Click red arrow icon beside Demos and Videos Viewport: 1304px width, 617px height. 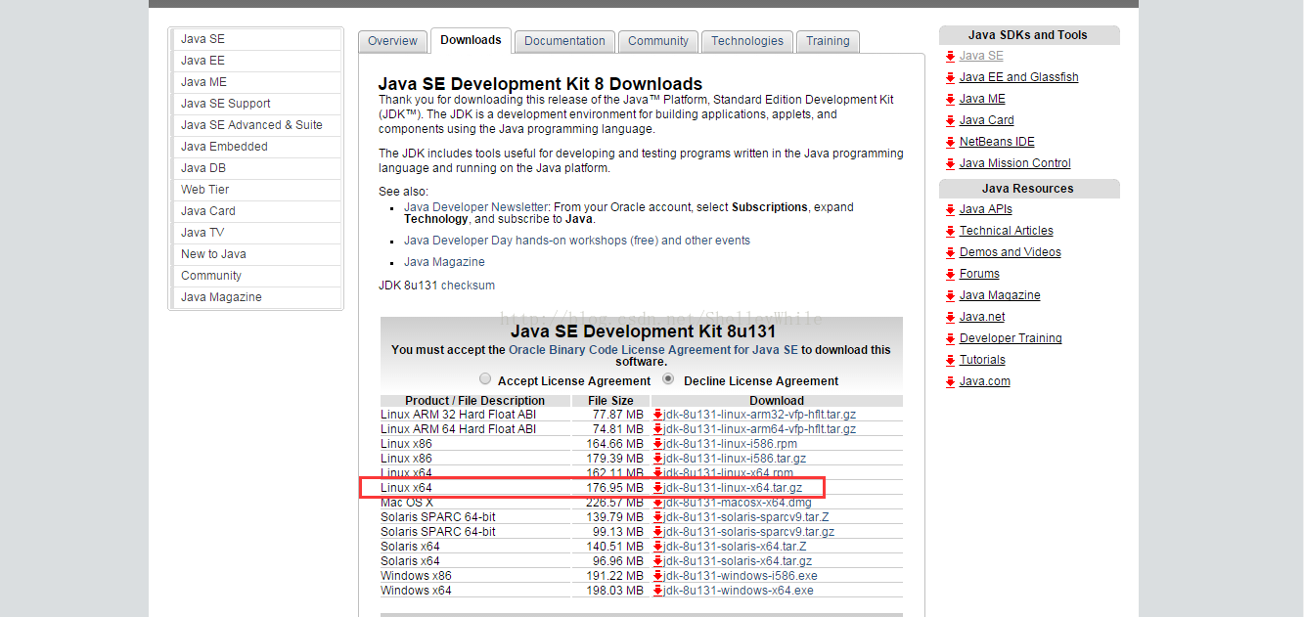(x=950, y=252)
